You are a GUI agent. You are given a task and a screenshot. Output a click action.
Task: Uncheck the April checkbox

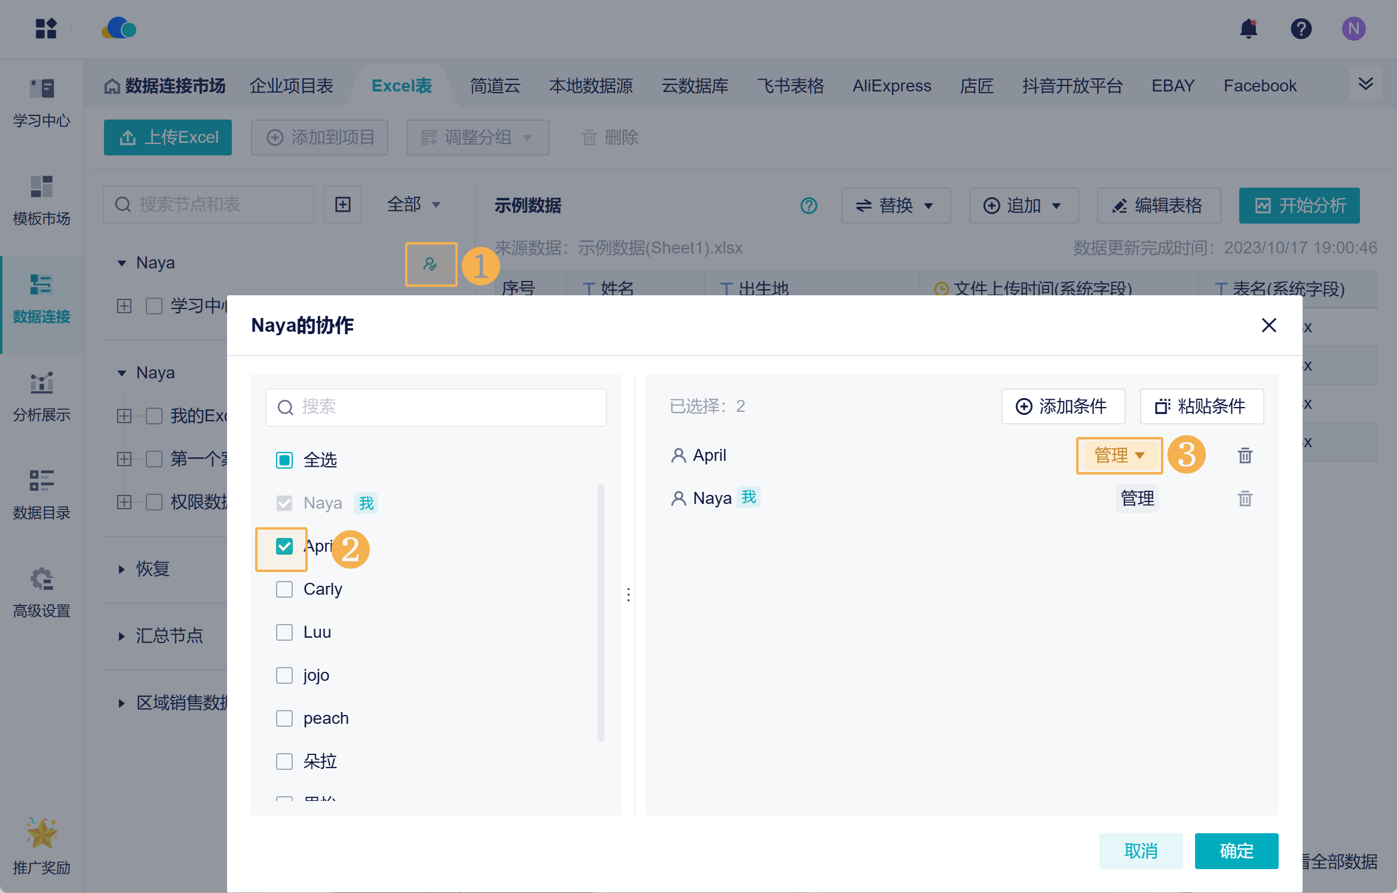[x=284, y=546]
